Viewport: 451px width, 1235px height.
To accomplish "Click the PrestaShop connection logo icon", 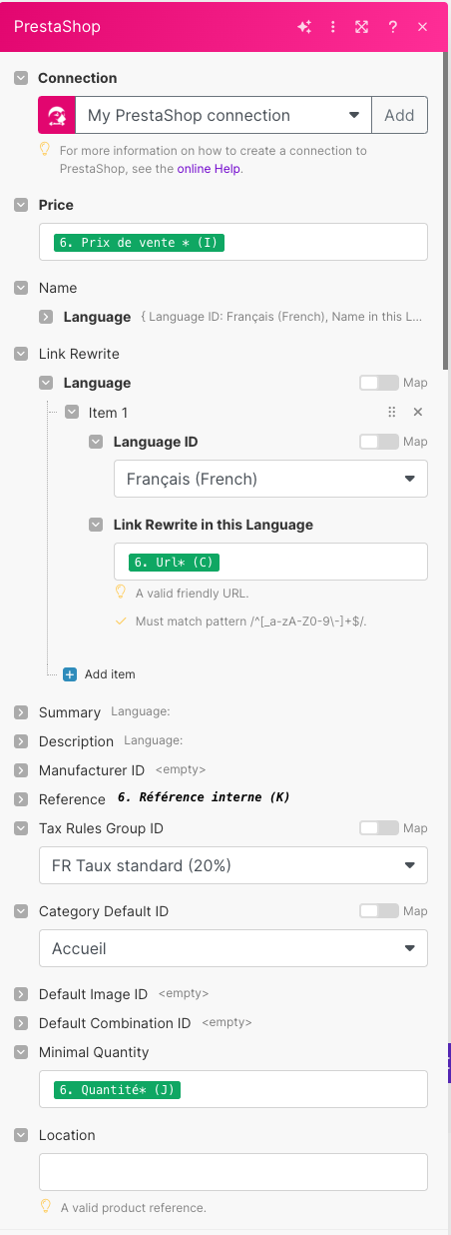I will (57, 115).
